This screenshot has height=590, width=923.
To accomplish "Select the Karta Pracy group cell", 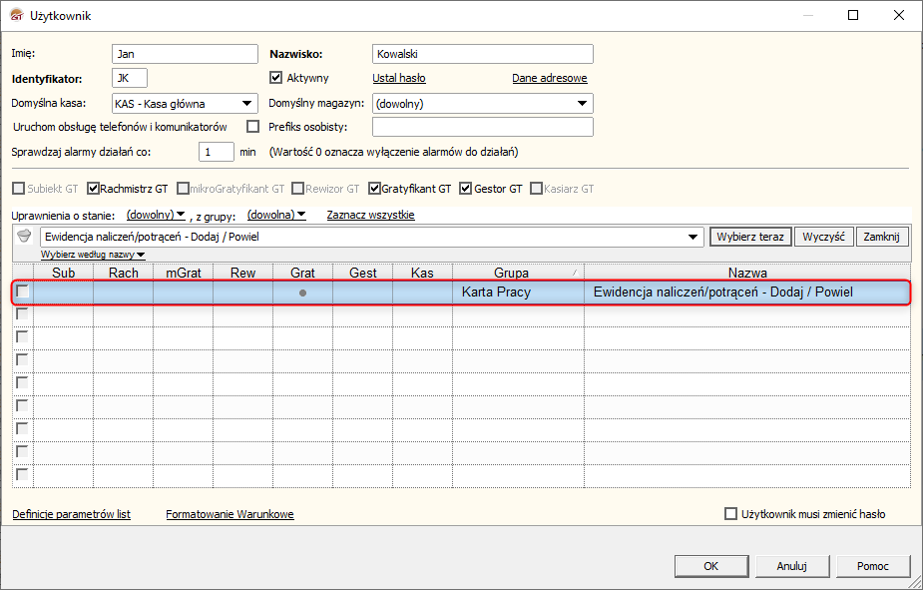I will click(x=518, y=293).
